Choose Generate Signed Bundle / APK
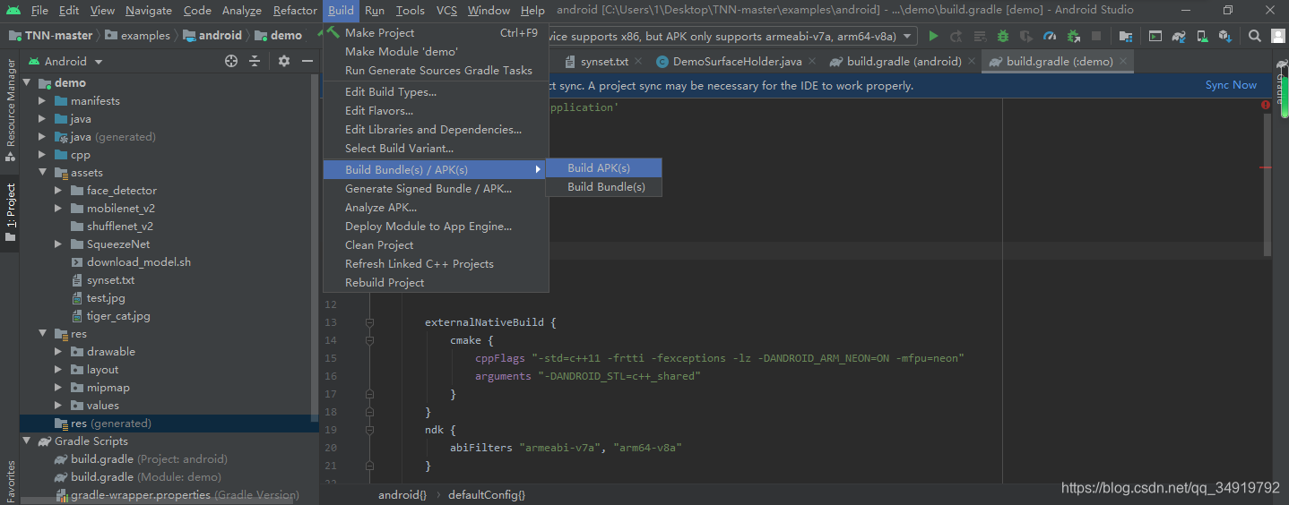 click(436, 188)
